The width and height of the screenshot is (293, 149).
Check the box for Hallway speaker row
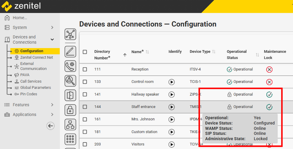[85, 94]
